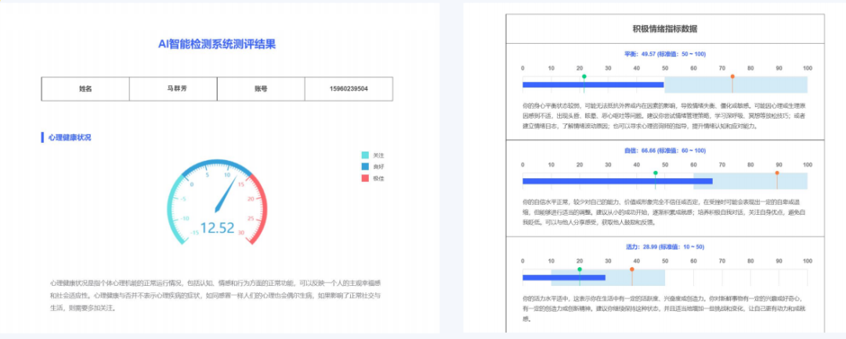Click the gauge tick label -15
The image size is (846, 339).
(x=195, y=233)
